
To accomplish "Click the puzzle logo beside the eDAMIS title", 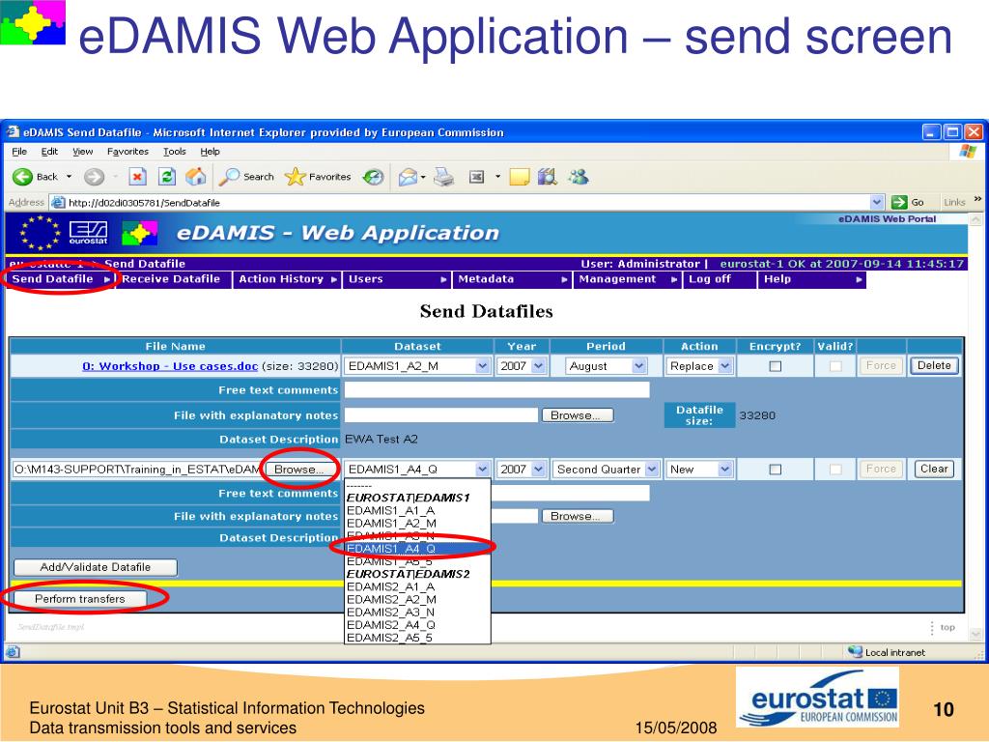I will 139,233.
